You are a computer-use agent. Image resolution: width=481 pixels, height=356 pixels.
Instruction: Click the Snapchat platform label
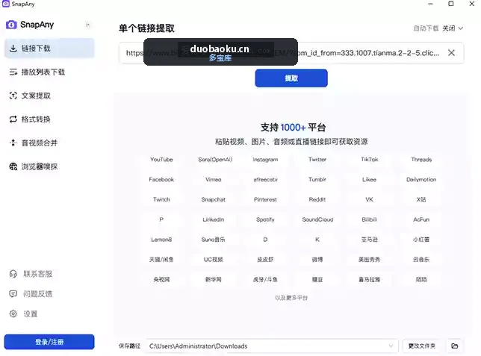[x=213, y=199]
